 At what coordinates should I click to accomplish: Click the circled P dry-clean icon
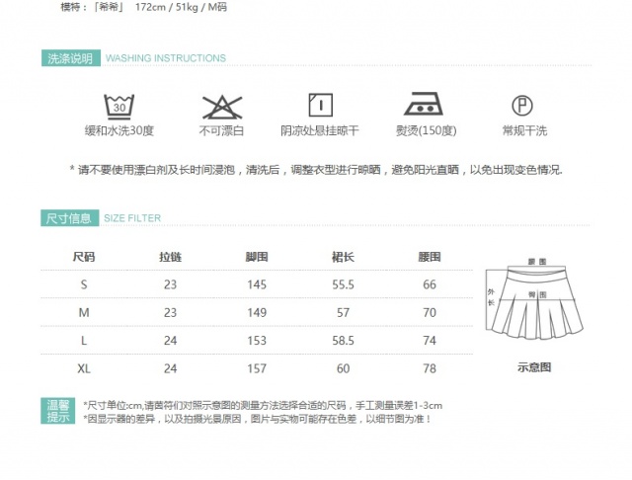pos(523,105)
